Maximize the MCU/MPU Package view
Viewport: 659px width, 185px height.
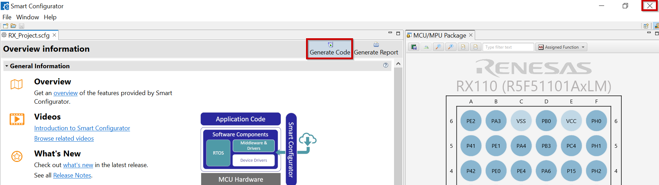tap(657, 33)
